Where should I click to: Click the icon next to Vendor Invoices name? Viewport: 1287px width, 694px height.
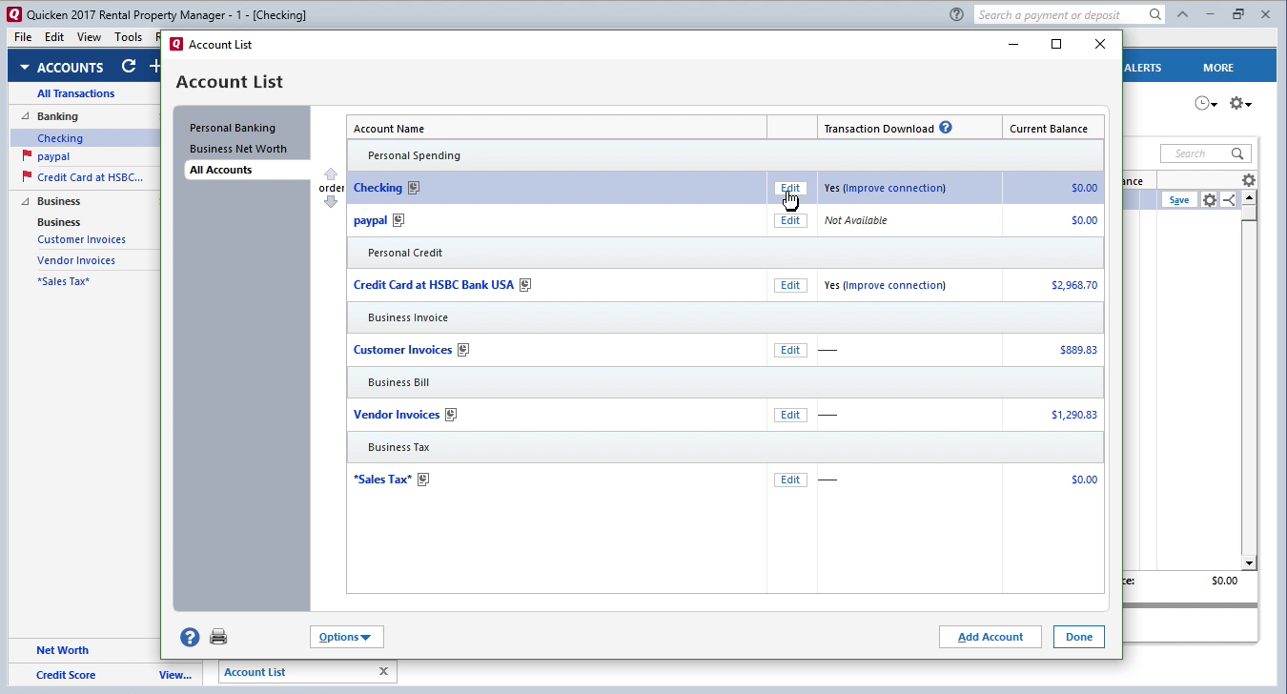451,415
